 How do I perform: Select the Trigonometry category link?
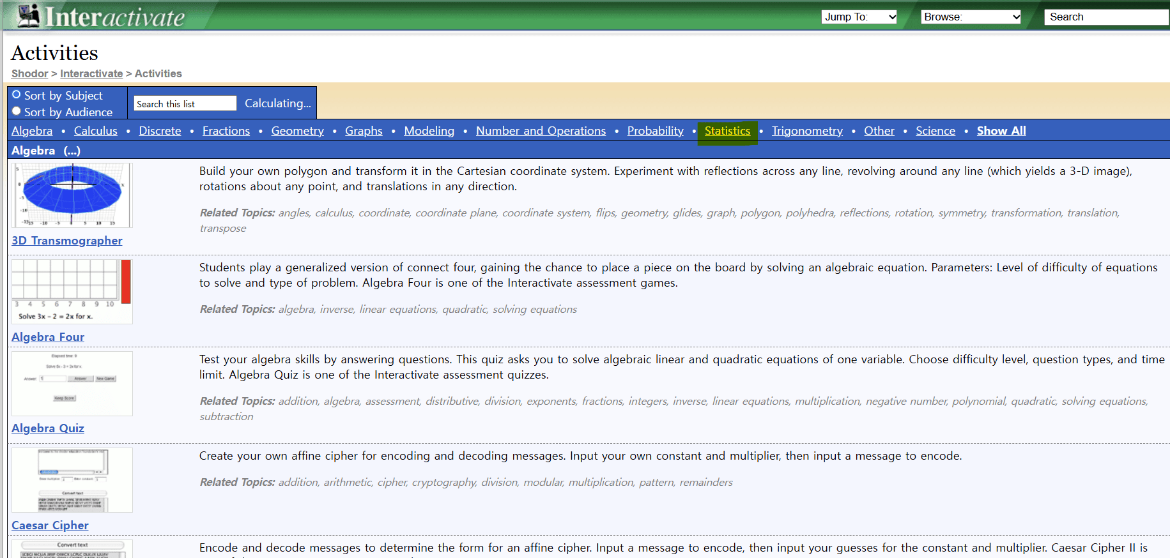click(x=807, y=131)
